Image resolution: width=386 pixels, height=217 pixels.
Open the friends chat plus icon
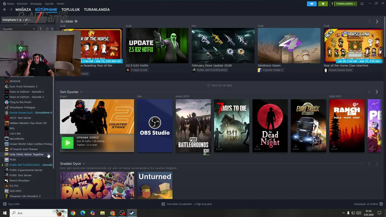[x=381, y=204]
